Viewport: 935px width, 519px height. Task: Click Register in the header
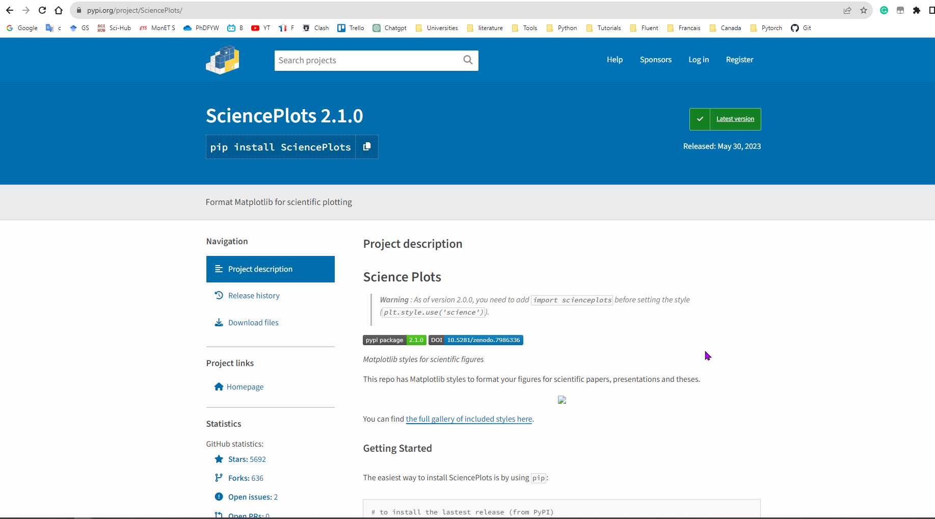point(739,60)
